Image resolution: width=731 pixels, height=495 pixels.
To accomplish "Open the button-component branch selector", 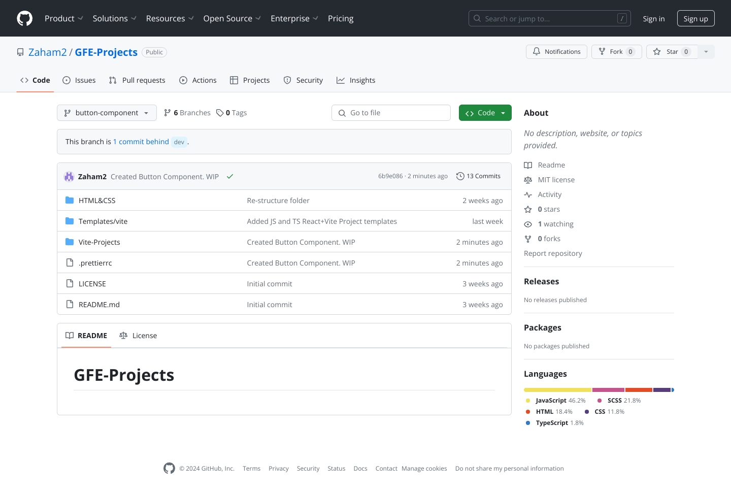I will (107, 113).
